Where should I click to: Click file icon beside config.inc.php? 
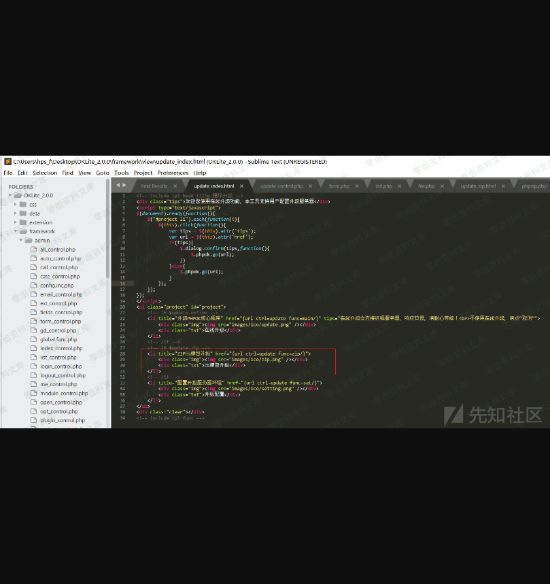[33, 286]
